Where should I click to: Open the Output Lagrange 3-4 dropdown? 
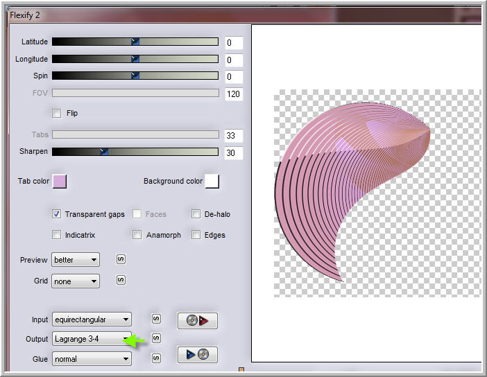(x=92, y=339)
